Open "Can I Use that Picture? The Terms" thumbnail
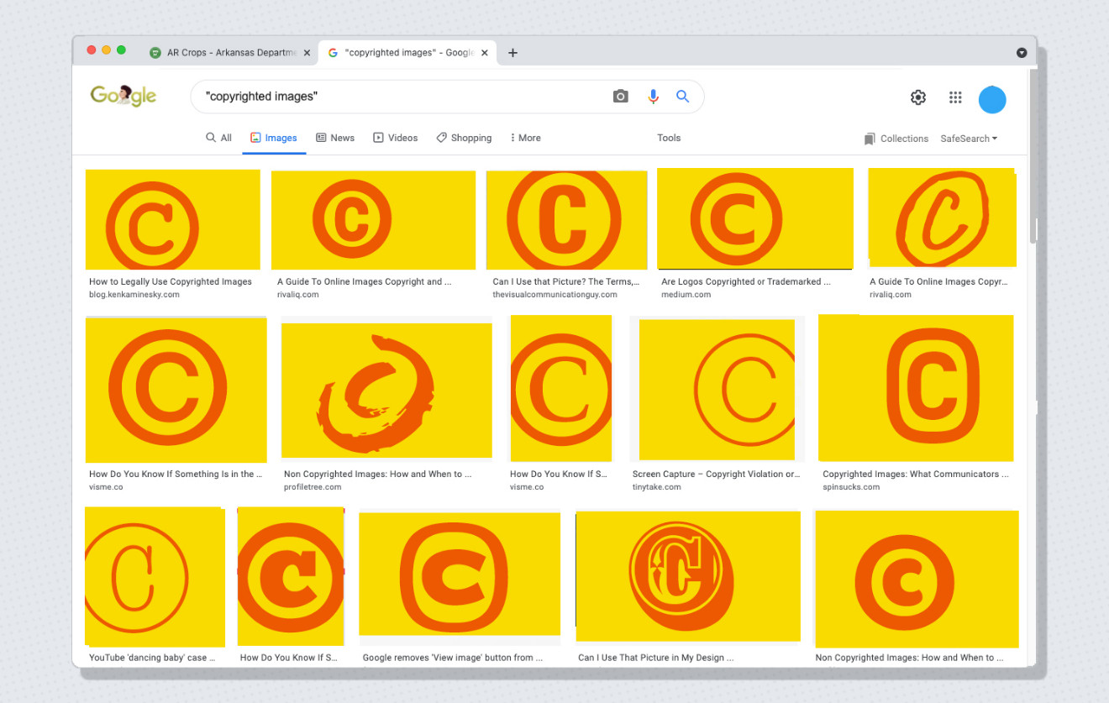The height and width of the screenshot is (703, 1109). [567, 219]
